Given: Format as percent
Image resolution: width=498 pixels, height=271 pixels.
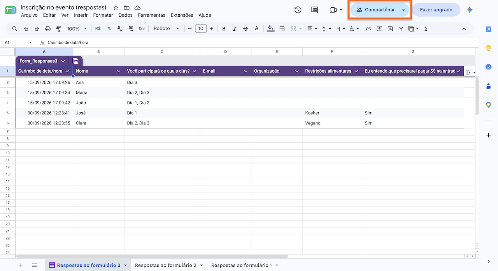Looking at the screenshot, I should coord(109,28).
